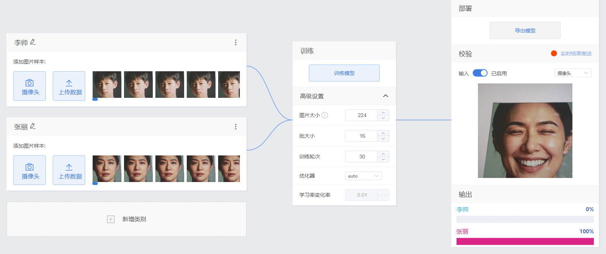Click the 图片大小 input field showing 224
Viewport: 606px width, 254px height.
(x=362, y=115)
